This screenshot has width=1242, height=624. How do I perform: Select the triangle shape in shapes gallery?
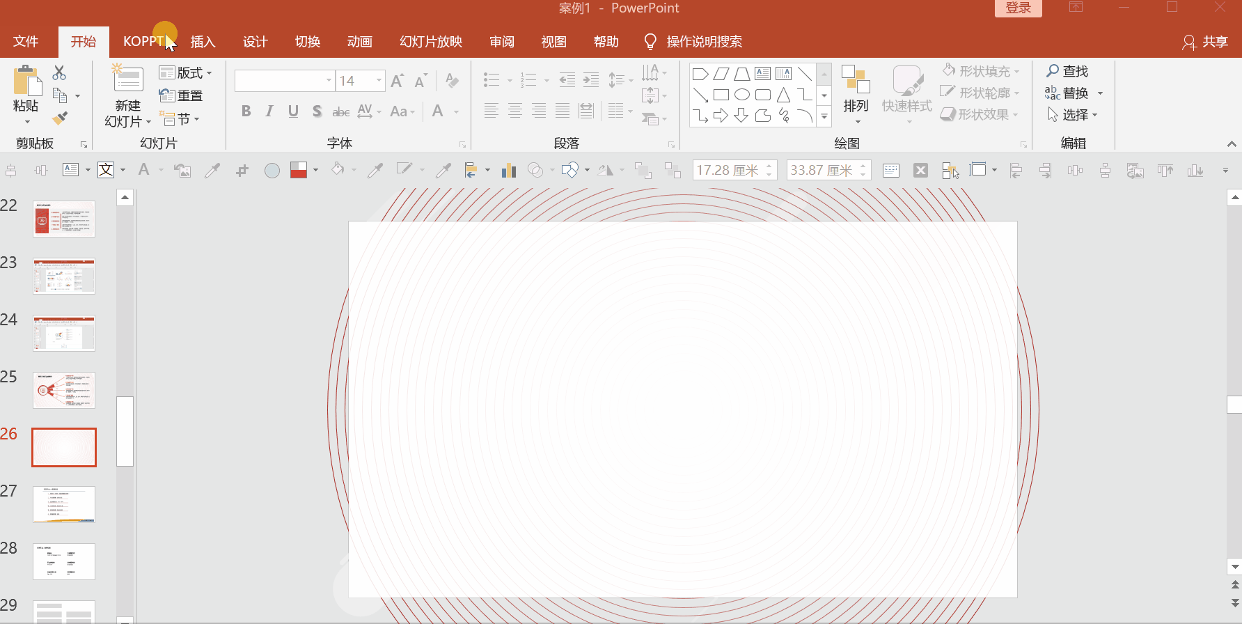[x=784, y=95]
